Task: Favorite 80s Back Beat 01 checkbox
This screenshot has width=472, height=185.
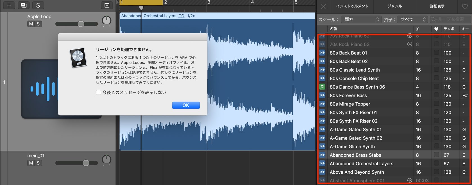Action: 436,52
